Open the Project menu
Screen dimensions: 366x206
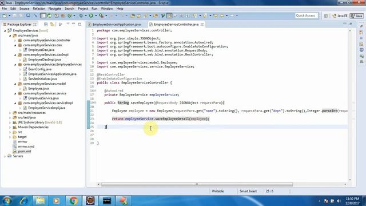coord(82,9)
